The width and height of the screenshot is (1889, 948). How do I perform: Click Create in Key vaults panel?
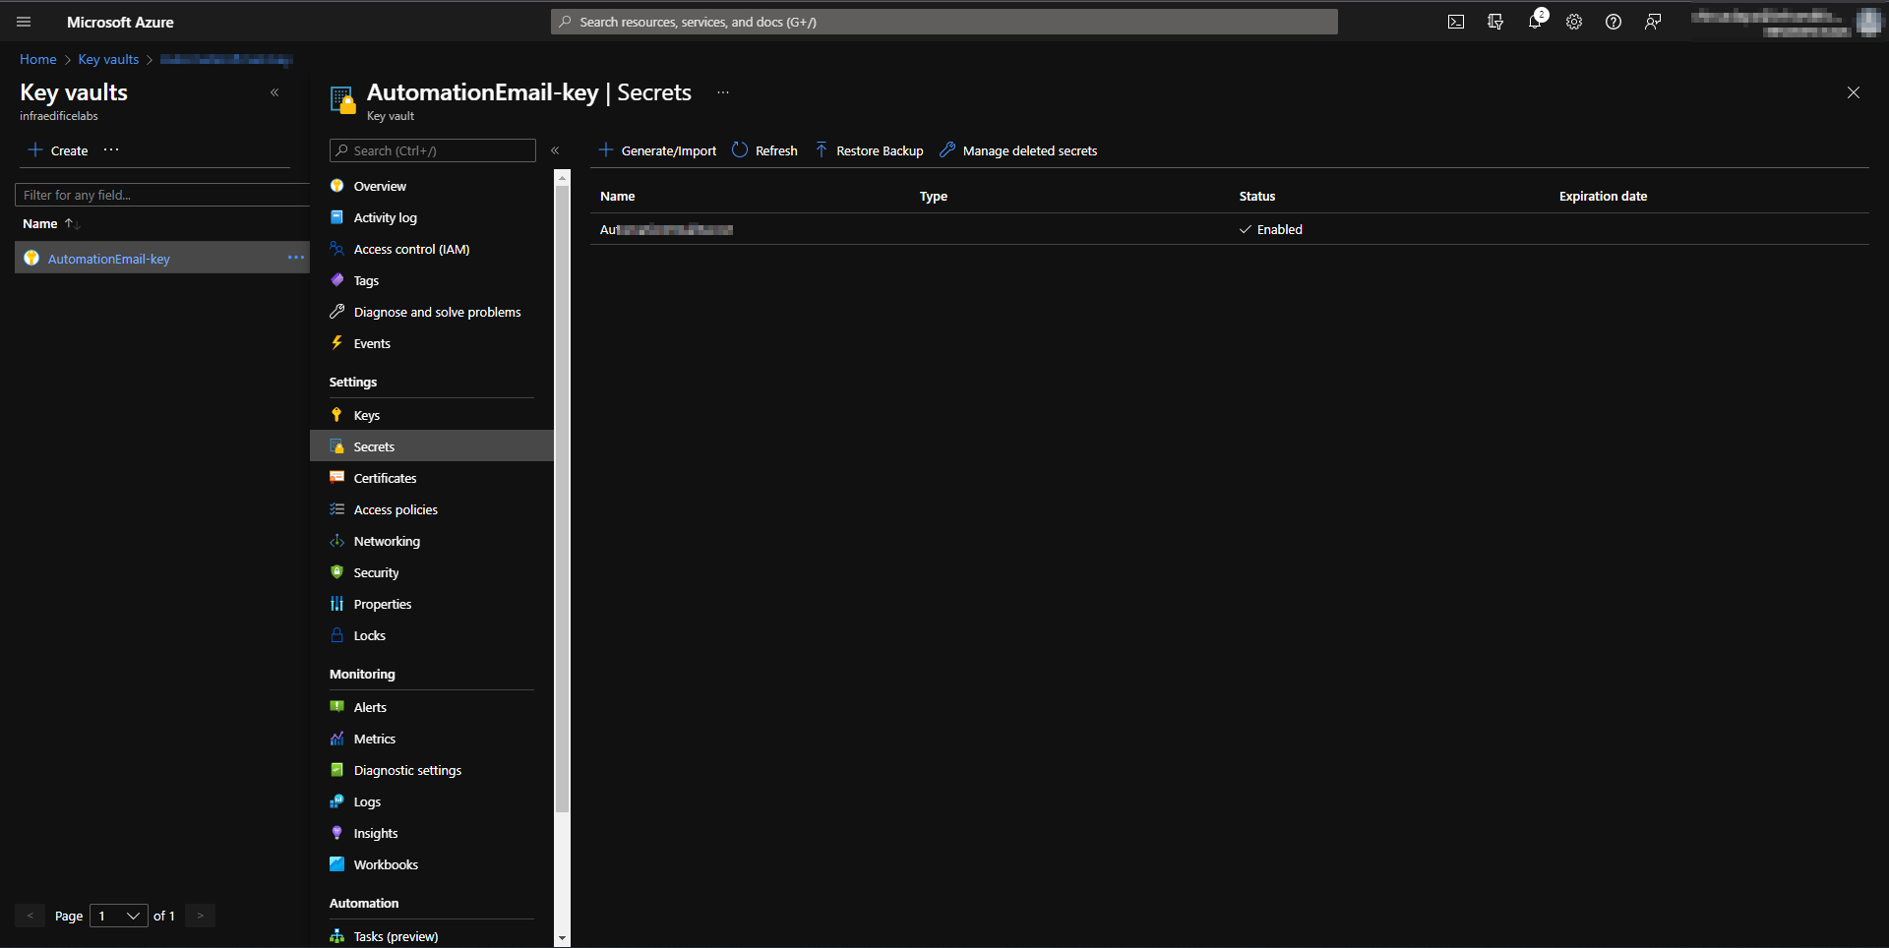click(58, 150)
